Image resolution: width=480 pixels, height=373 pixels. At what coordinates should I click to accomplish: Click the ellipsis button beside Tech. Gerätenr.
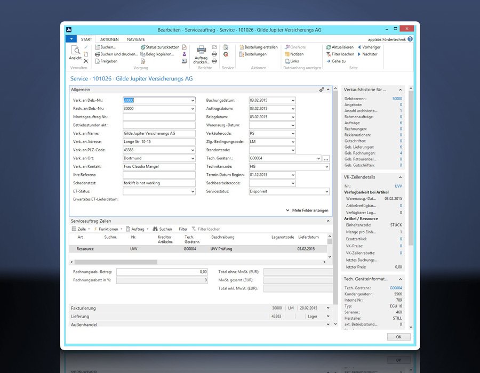[326, 159]
